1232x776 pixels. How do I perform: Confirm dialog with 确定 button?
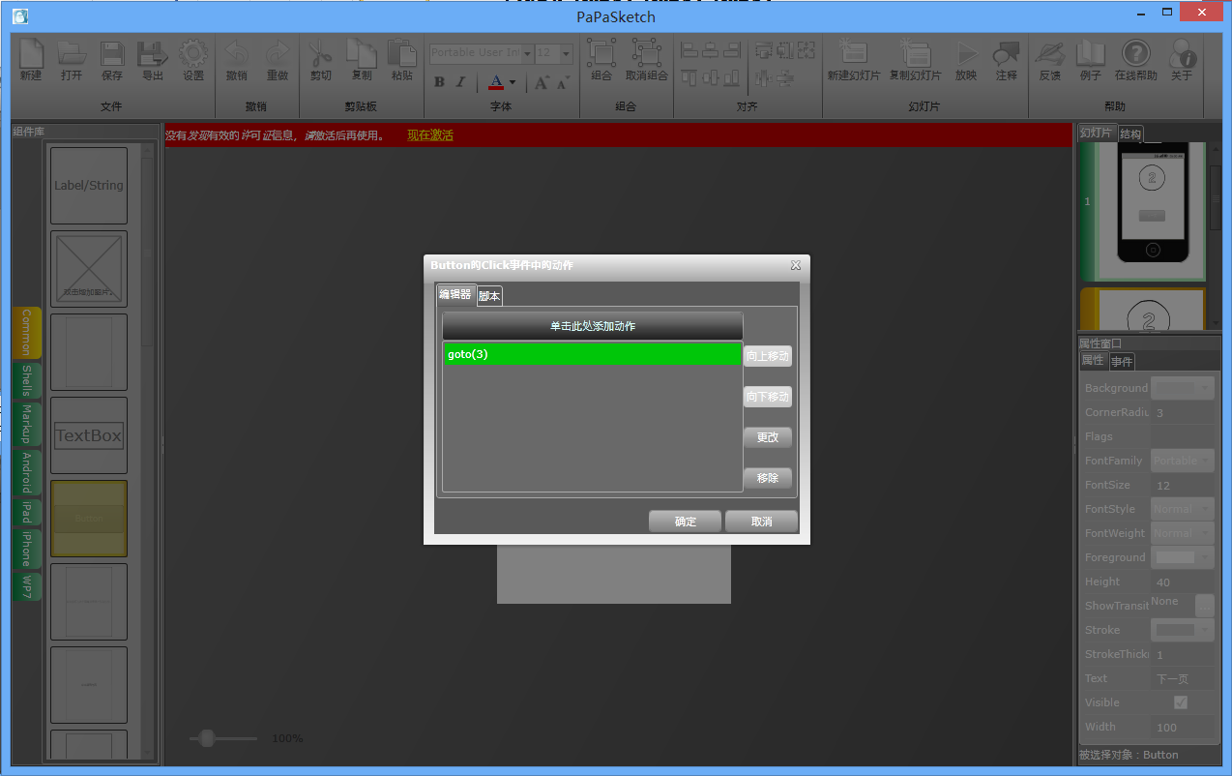686,522
